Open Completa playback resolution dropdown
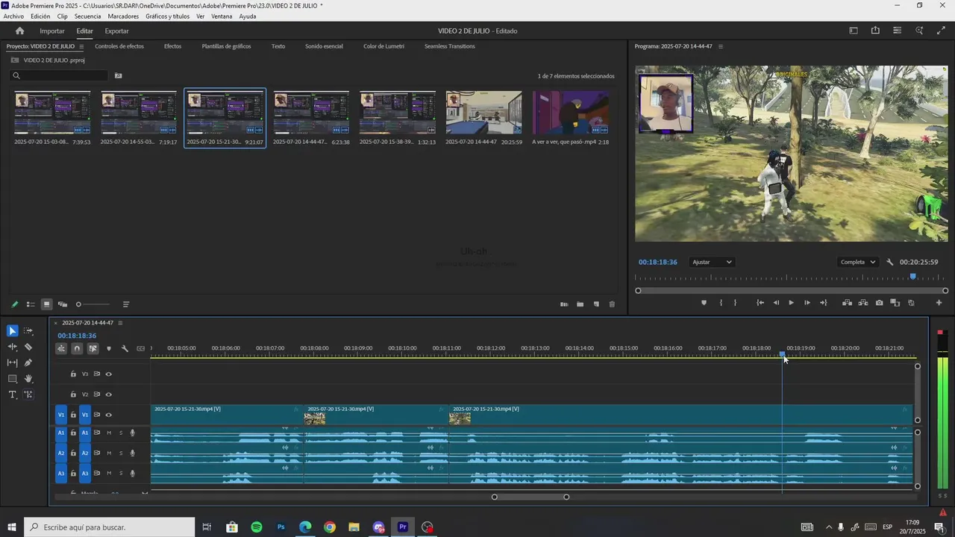Screen dimensions: 955x537 pos(858,262)
